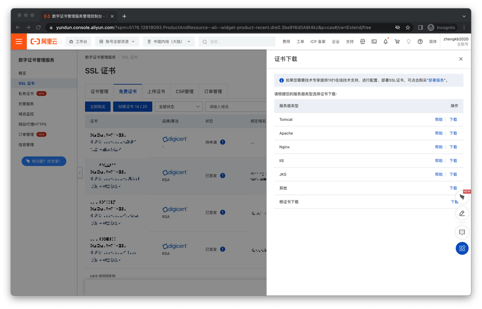Collapse the left sidebar with arrow handle
Screen dimensions: 482x309
[x=80, y=173]
